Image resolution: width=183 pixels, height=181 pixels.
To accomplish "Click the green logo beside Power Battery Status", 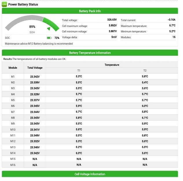I will coord(5,4).
